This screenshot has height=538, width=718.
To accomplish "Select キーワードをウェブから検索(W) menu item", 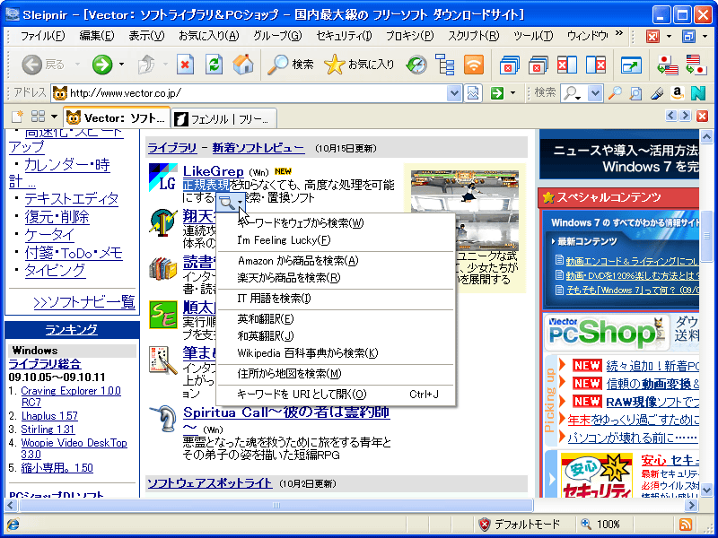I will [336, 223].
